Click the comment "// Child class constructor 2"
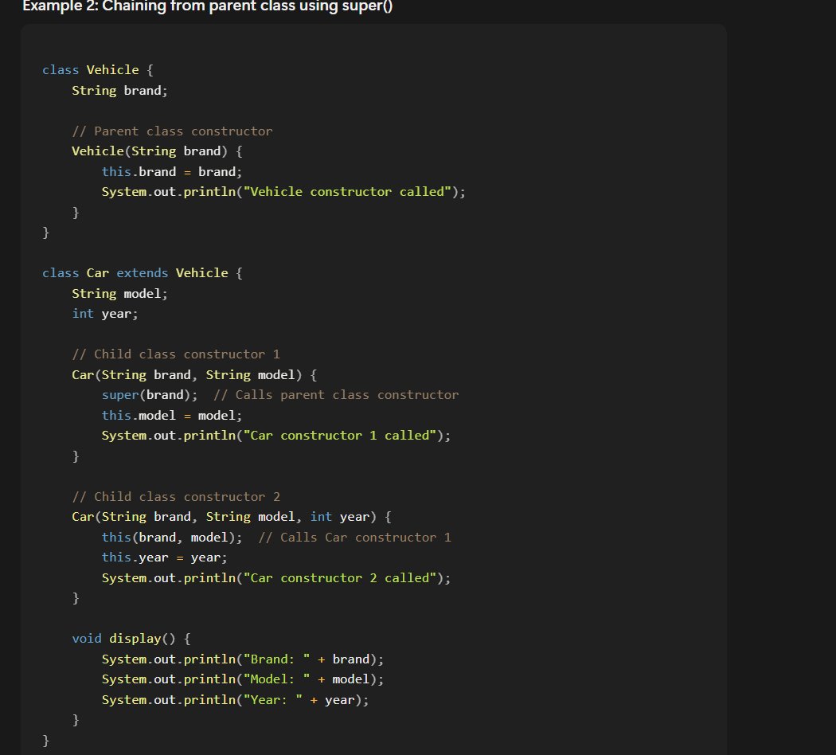Screen dimensions: 836x755 pos(176,497)
